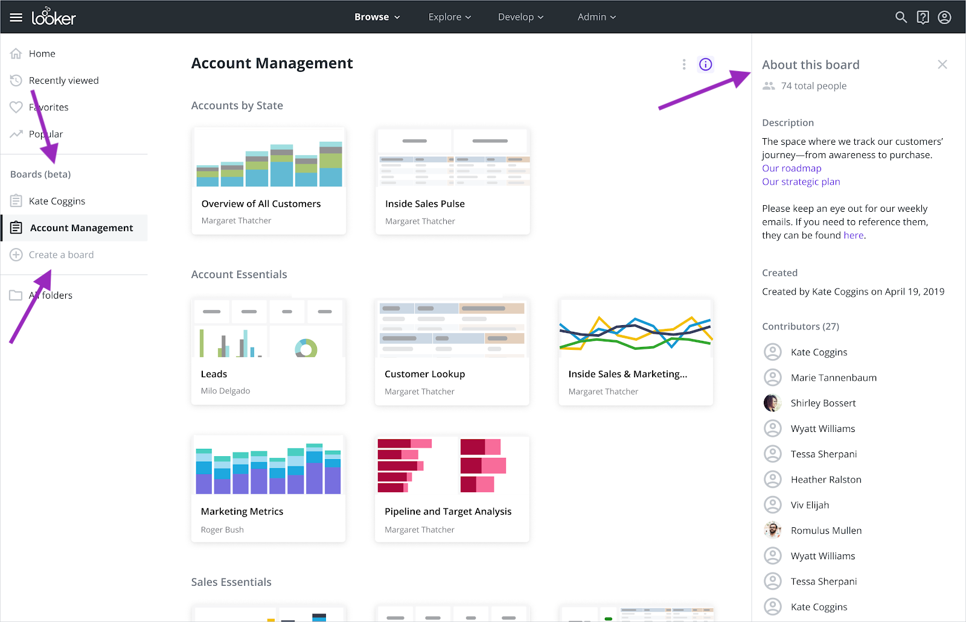The width and height of the screenshot is (966, 622).
Task: Follow the Our strategic plan link
Action: (801, 182)
